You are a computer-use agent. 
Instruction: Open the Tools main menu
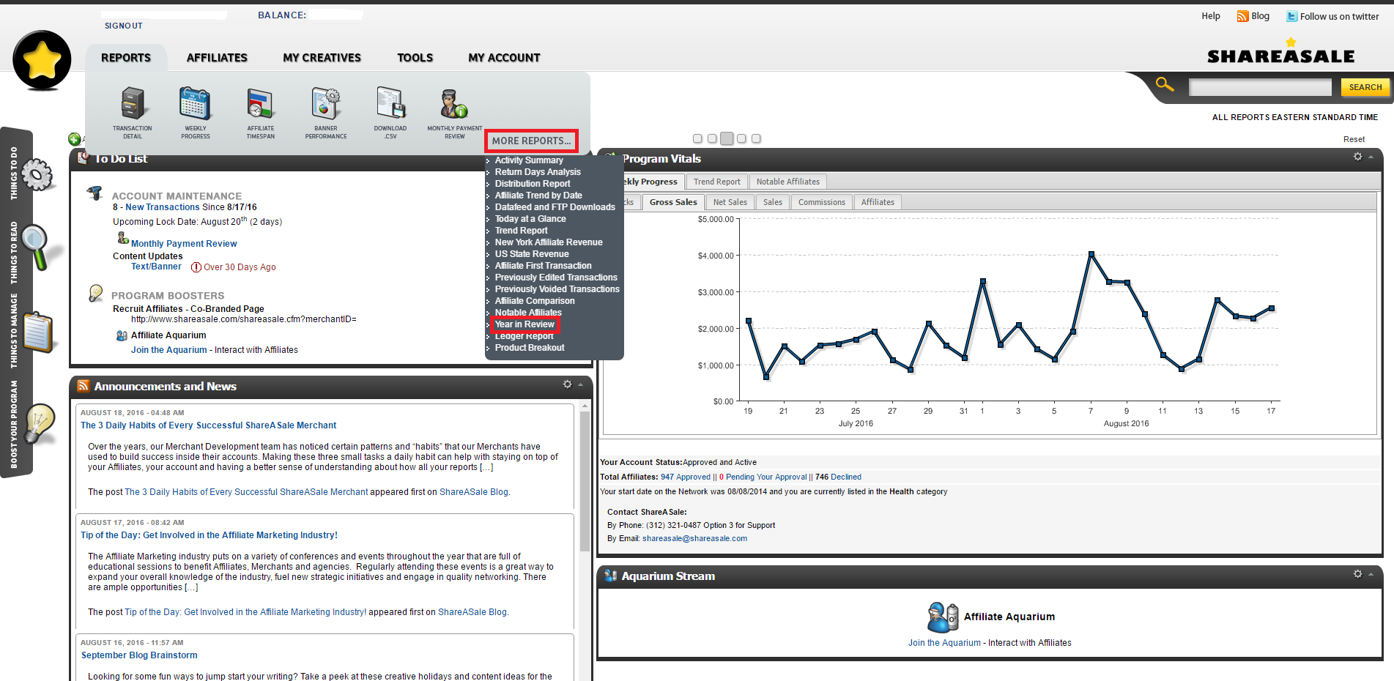tap(415, 58)
